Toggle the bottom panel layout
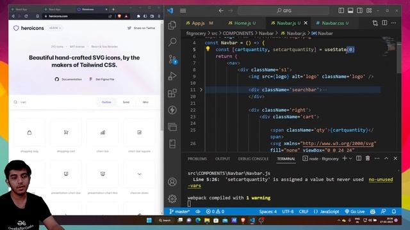Image resolution: width=410 pixels, height=230 pixels. (350, 10)
